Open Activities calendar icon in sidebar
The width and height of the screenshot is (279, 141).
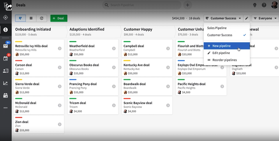pos(6,58)
